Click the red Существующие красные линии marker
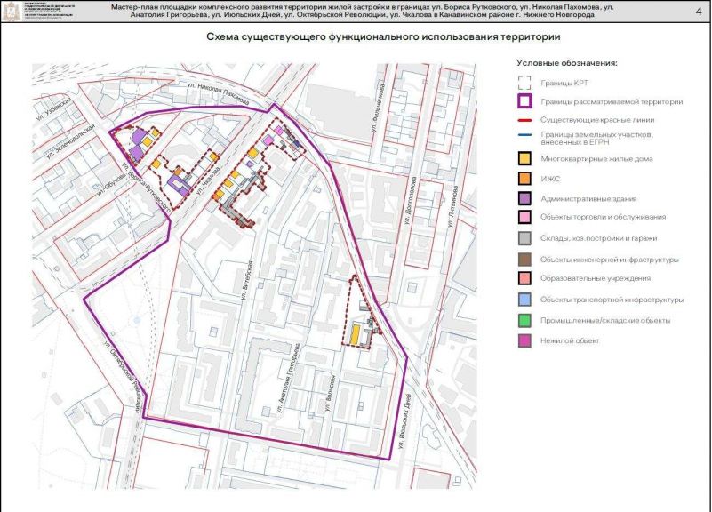Image resolution: width=712 pixels, height=512 pixels. pos(524,121)
